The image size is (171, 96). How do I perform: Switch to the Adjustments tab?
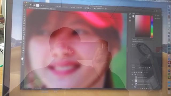[x=140, y=39]
